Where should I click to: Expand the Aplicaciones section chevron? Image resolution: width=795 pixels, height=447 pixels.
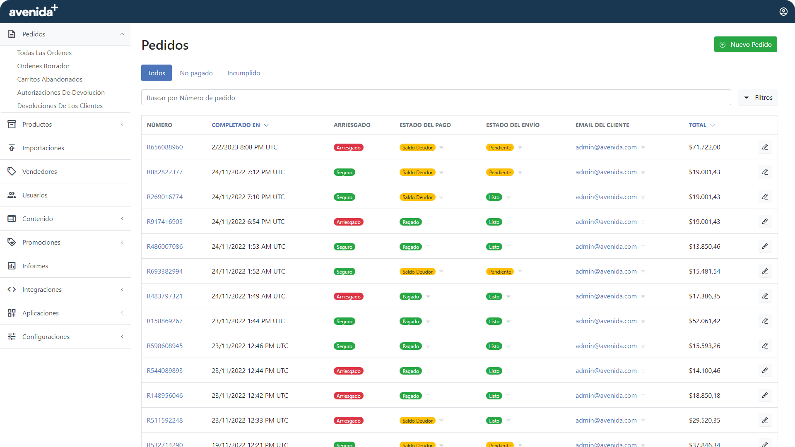tap(122, 313)
